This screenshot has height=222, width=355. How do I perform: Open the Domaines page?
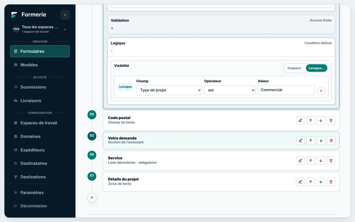(x=40, y=136)
